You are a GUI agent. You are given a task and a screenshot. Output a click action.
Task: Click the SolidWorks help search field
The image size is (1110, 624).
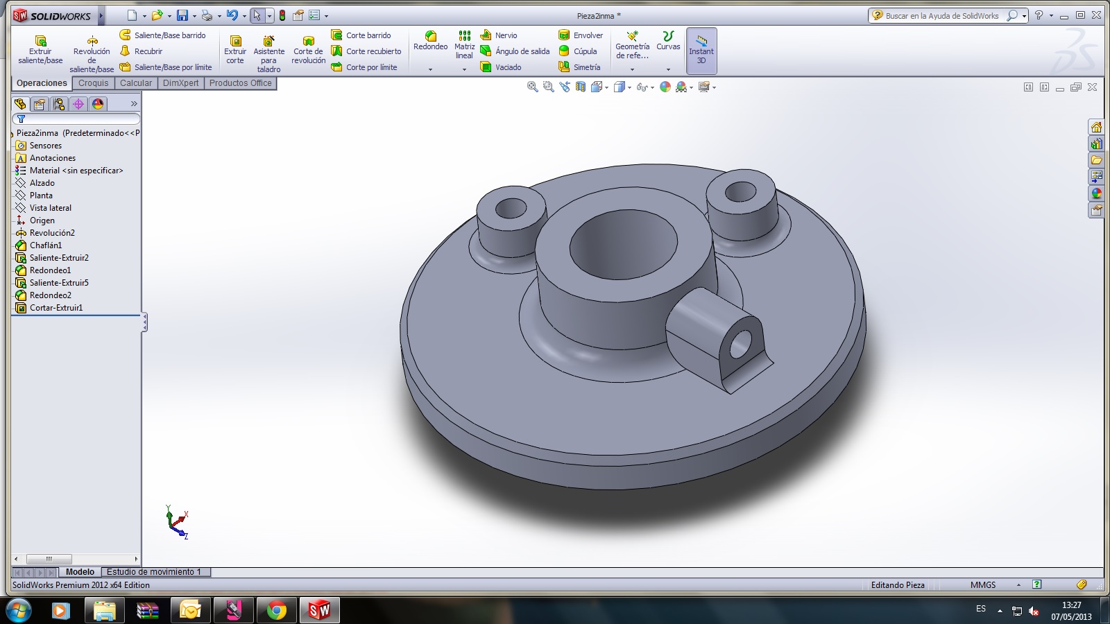pyautogui.click(x=943, y=15)
